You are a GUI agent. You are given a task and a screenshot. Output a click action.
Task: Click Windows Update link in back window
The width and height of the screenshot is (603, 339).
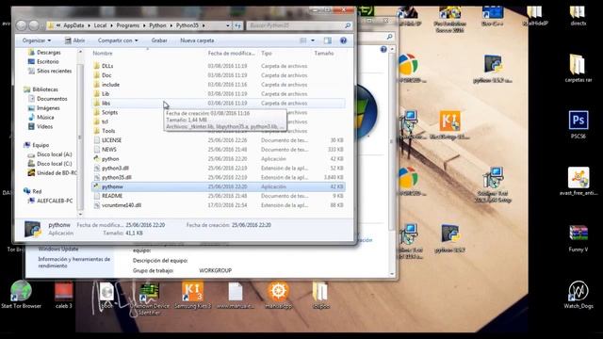click(x=58, y=249)
